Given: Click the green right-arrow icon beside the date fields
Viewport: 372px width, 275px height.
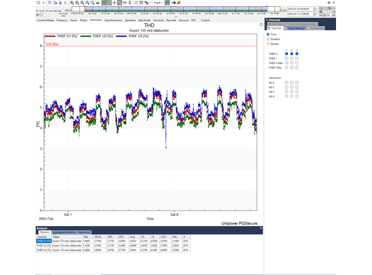Looking at the screenshot, I should [x=334, y=9].
